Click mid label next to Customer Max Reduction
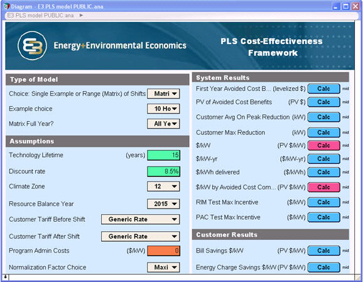363x282 pixels. click(345, 133)
